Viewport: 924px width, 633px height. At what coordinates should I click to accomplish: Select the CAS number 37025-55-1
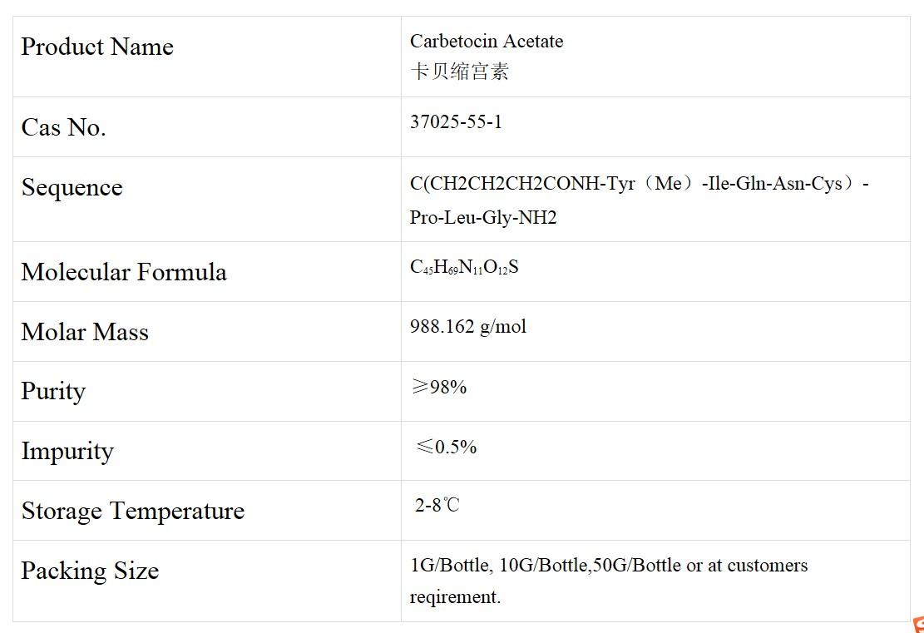456,121
